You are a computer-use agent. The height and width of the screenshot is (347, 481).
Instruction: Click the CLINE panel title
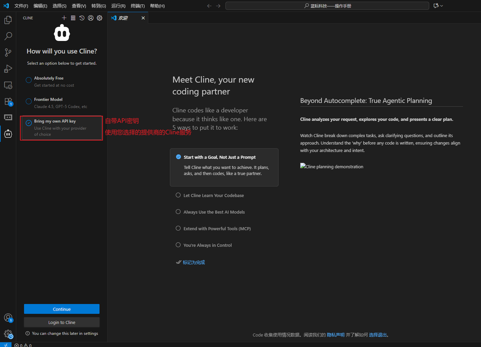point(28,18)
